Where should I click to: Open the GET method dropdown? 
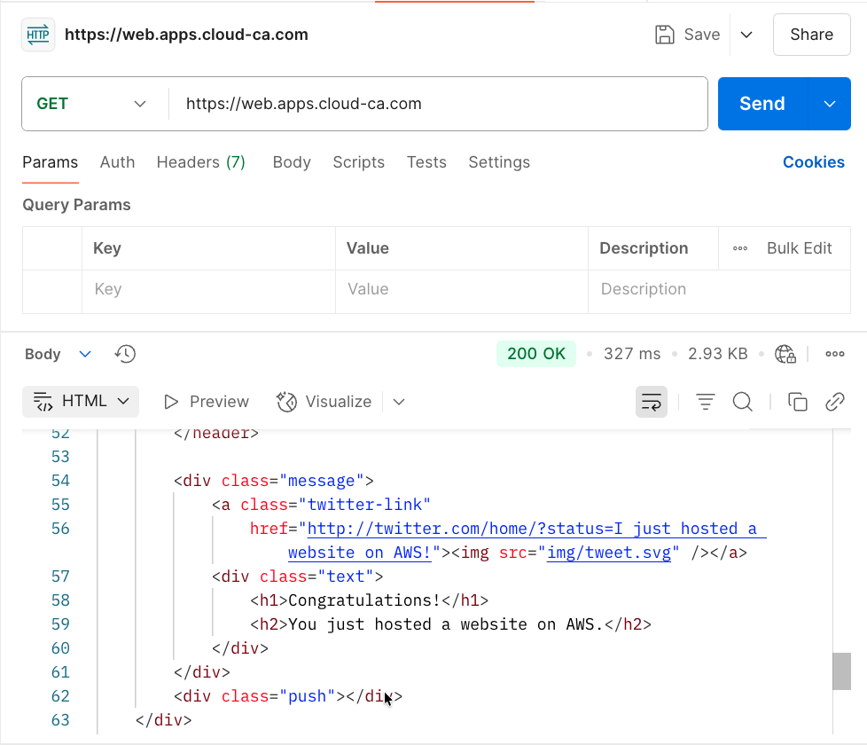pos(91,104)
